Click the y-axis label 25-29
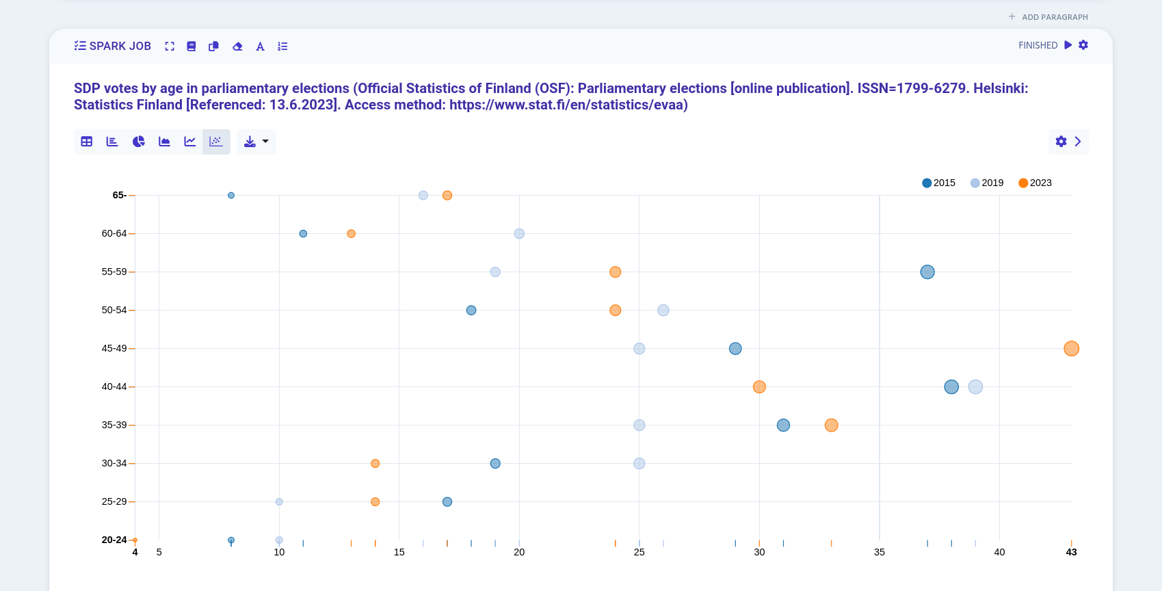 click(114, 501)
